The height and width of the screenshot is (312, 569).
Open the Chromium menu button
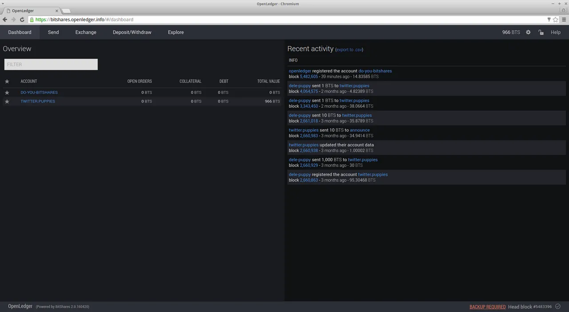564,20
